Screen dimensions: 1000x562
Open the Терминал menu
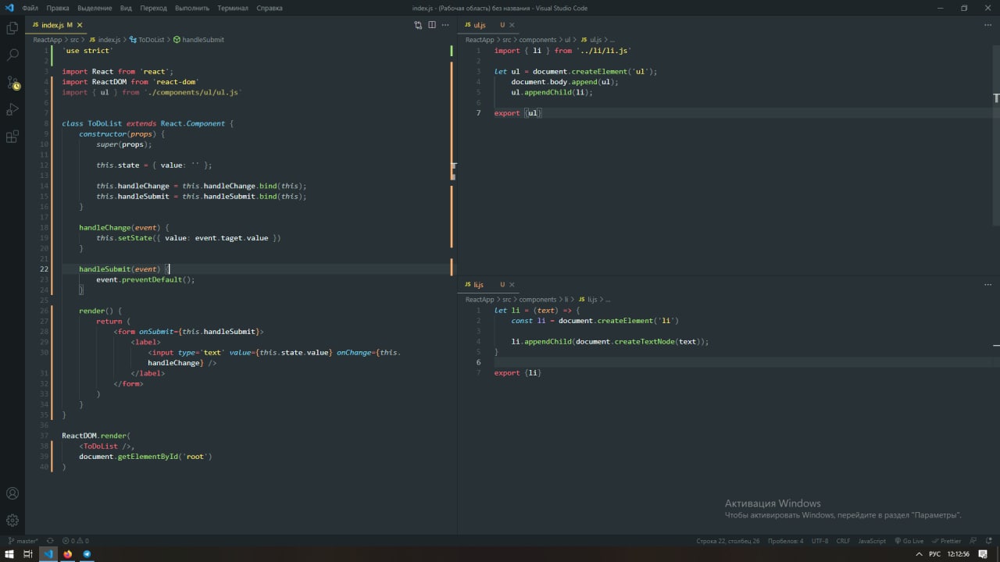[232, 8]
